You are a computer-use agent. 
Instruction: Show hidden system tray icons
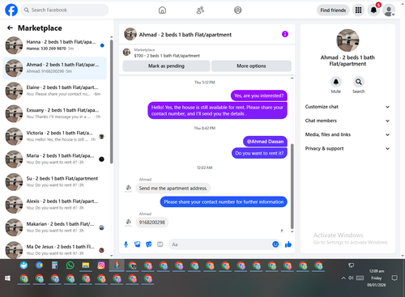[x=343, y=278]
